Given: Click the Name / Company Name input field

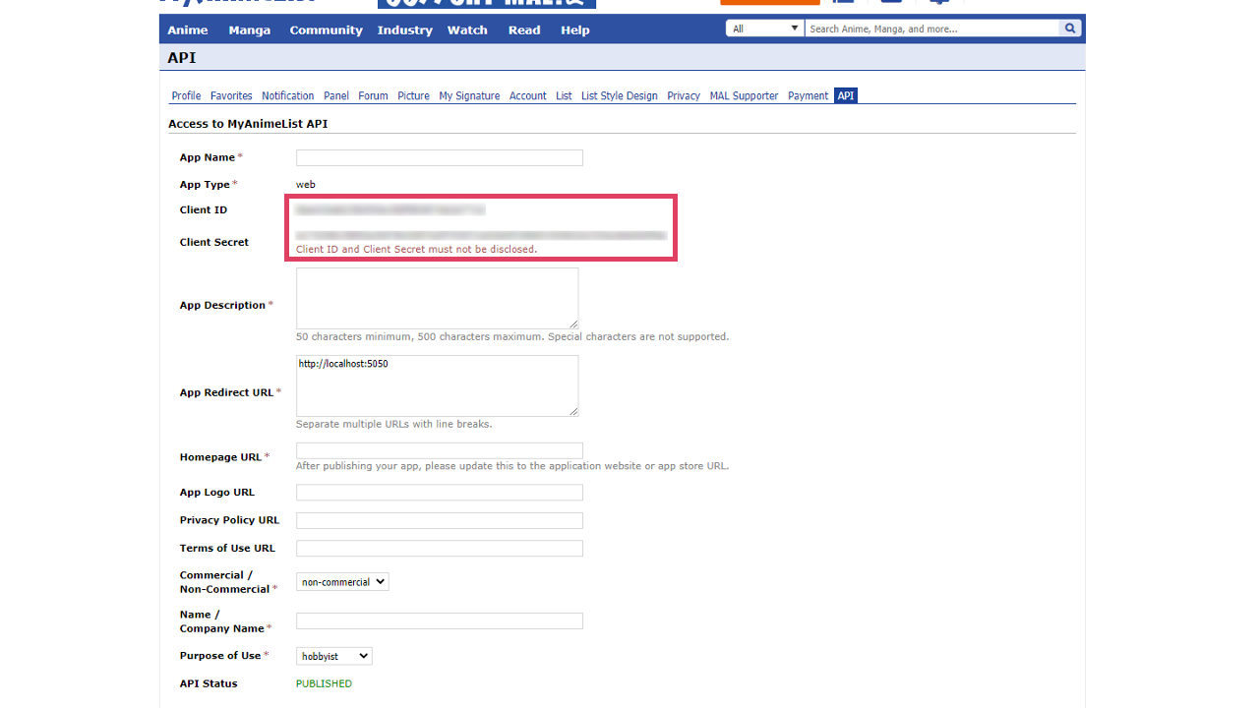Looking at the screenshot, I should click(440, 621).
